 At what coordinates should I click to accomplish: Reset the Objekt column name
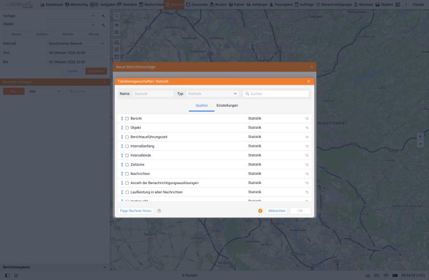coord(307,128)
